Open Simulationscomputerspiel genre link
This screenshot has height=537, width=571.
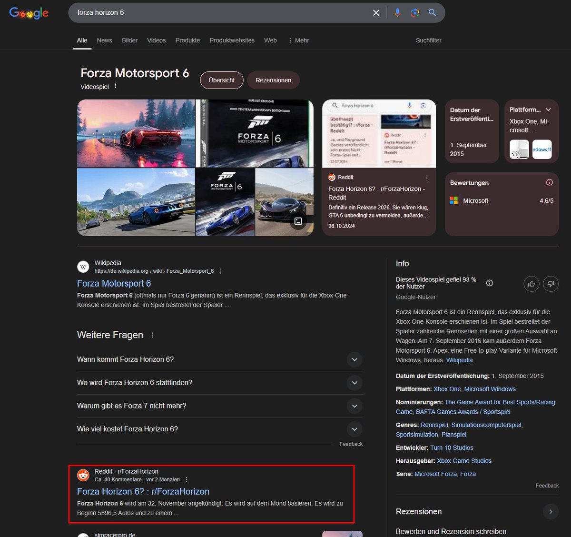click(x=486, y=425)
